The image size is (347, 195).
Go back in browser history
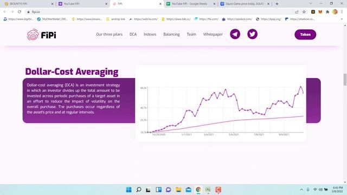point(5,12)
